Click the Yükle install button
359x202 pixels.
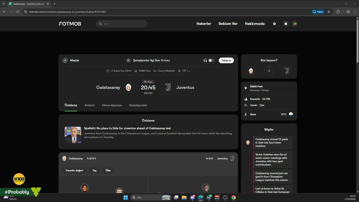[318, 12]
